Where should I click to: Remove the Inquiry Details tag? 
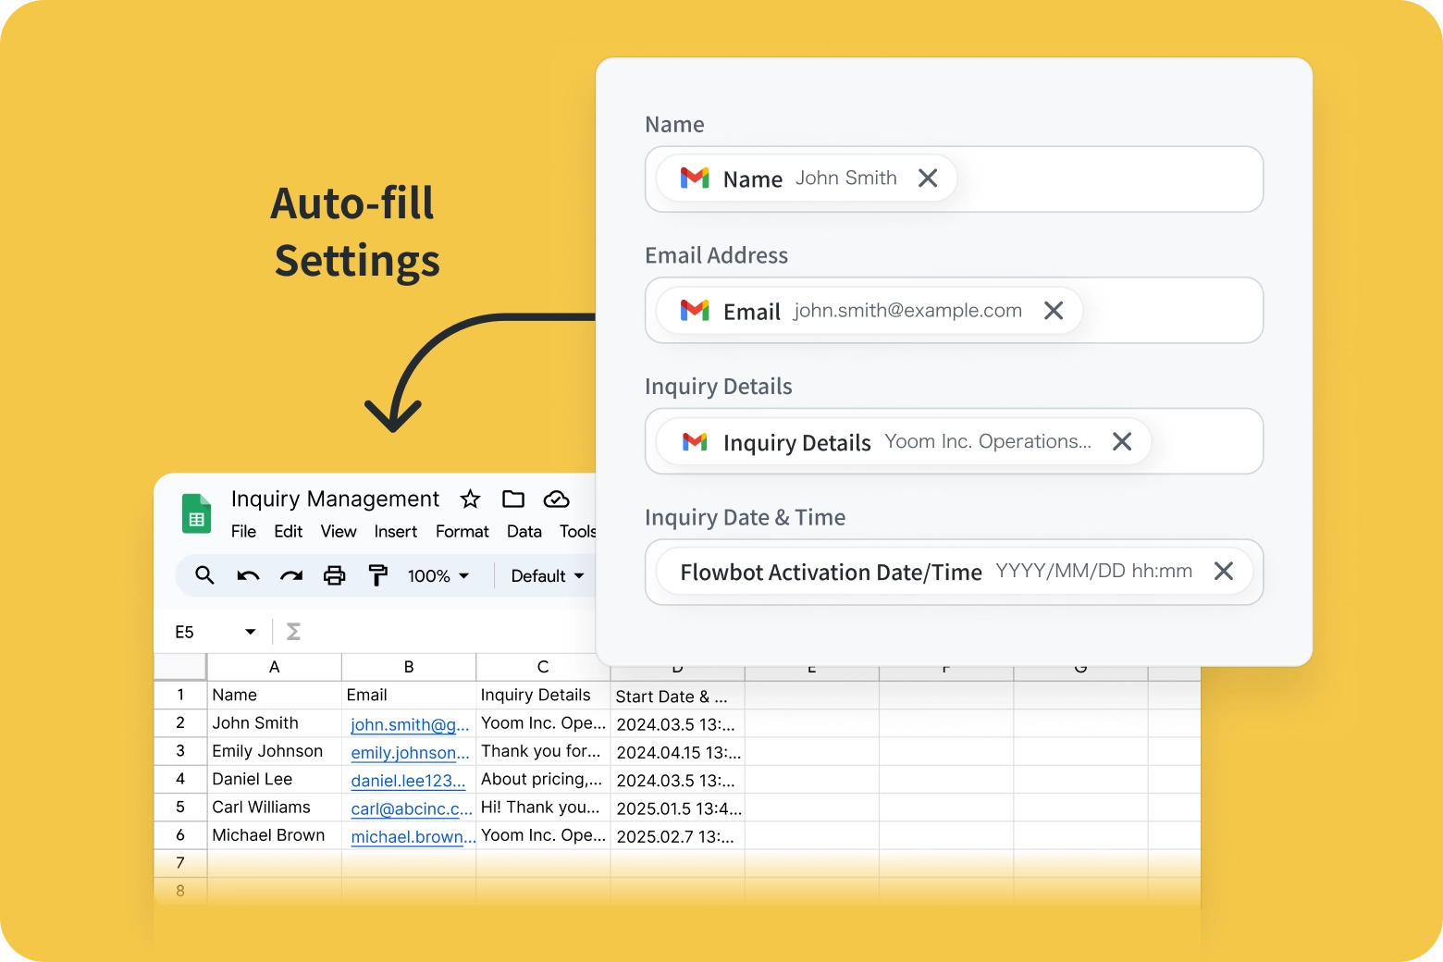[x=1122, y=442]
